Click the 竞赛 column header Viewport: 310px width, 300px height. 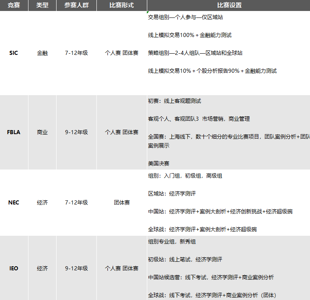coord(14,5)
